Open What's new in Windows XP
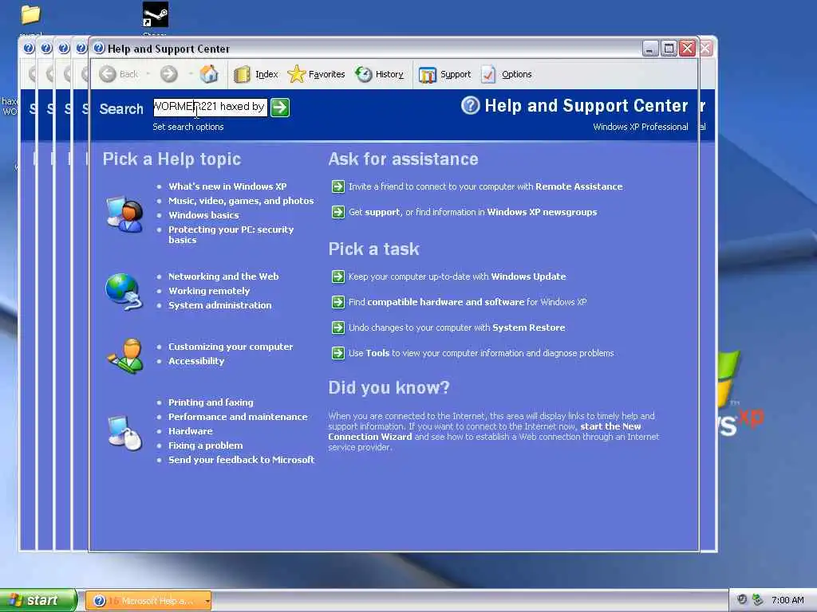The width and height of the screenshot is (817, 612). 227,186
